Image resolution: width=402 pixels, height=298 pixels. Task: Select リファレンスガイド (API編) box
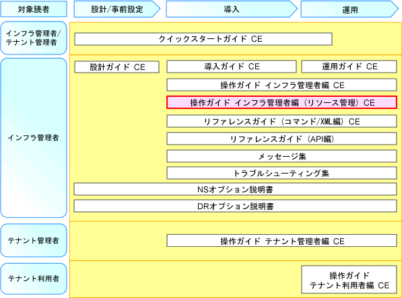[281, 139]
